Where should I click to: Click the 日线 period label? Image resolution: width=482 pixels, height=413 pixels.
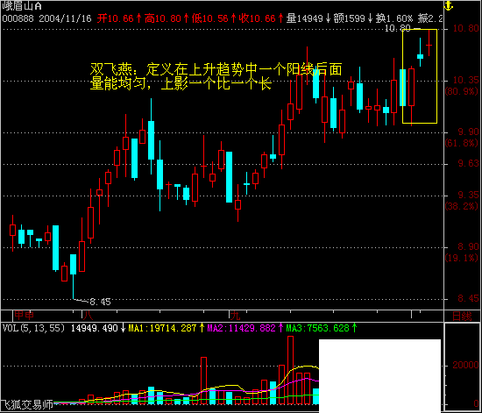pos(462,316)
